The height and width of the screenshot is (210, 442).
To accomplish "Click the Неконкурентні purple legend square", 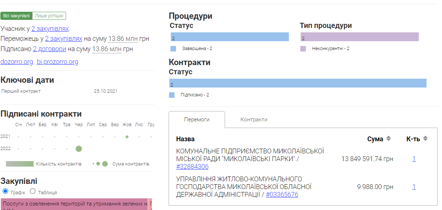I will coord(303,49).
